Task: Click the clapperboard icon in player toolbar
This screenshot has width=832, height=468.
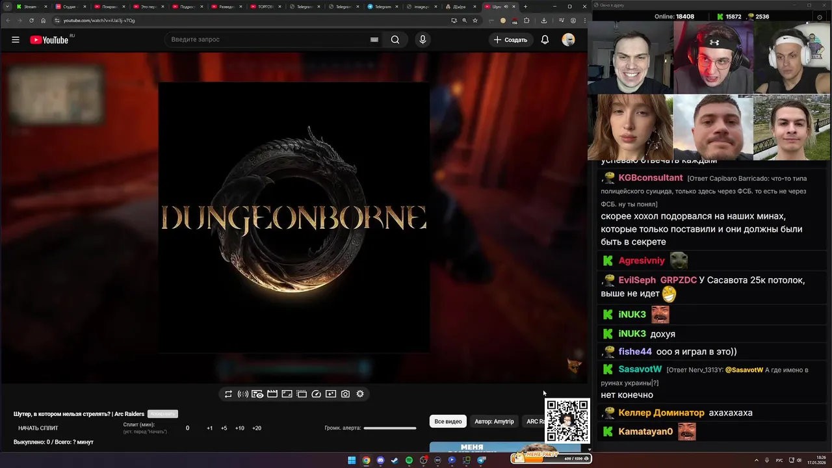Action: click(x=272, y=394)
